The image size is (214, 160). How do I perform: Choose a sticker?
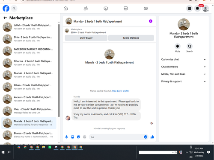pos(78,137)
